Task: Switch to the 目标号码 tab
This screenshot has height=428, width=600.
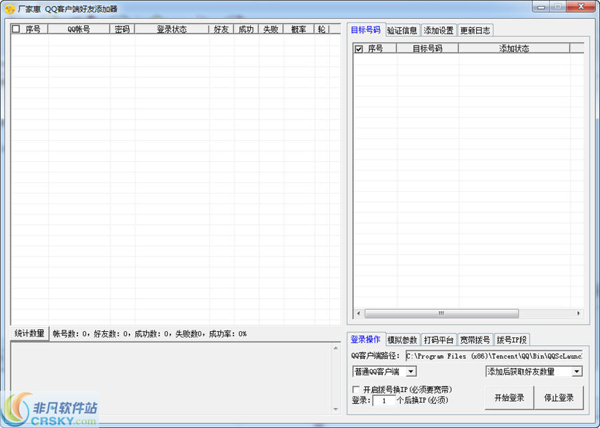Action: pos(365,30)
